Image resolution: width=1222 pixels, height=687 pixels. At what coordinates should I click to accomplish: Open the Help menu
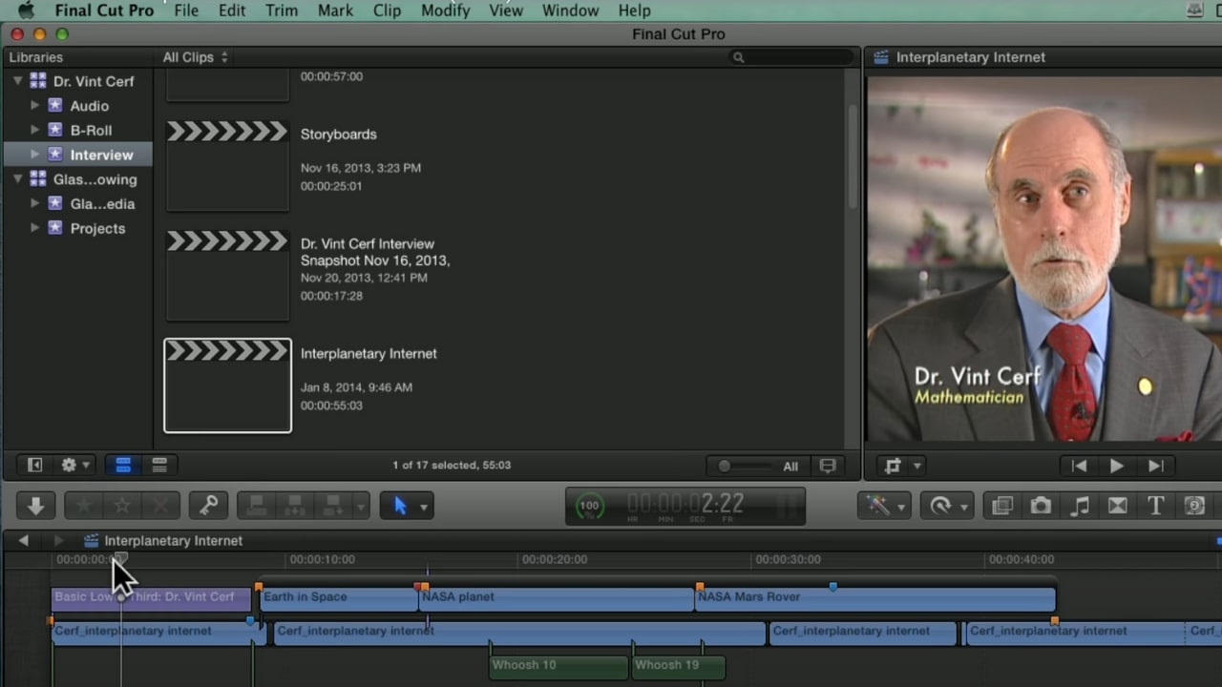click(x=634, y=10)
